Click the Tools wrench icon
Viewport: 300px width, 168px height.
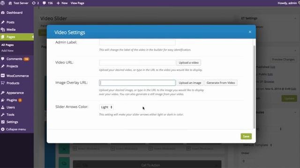click(x=3, y=114)
